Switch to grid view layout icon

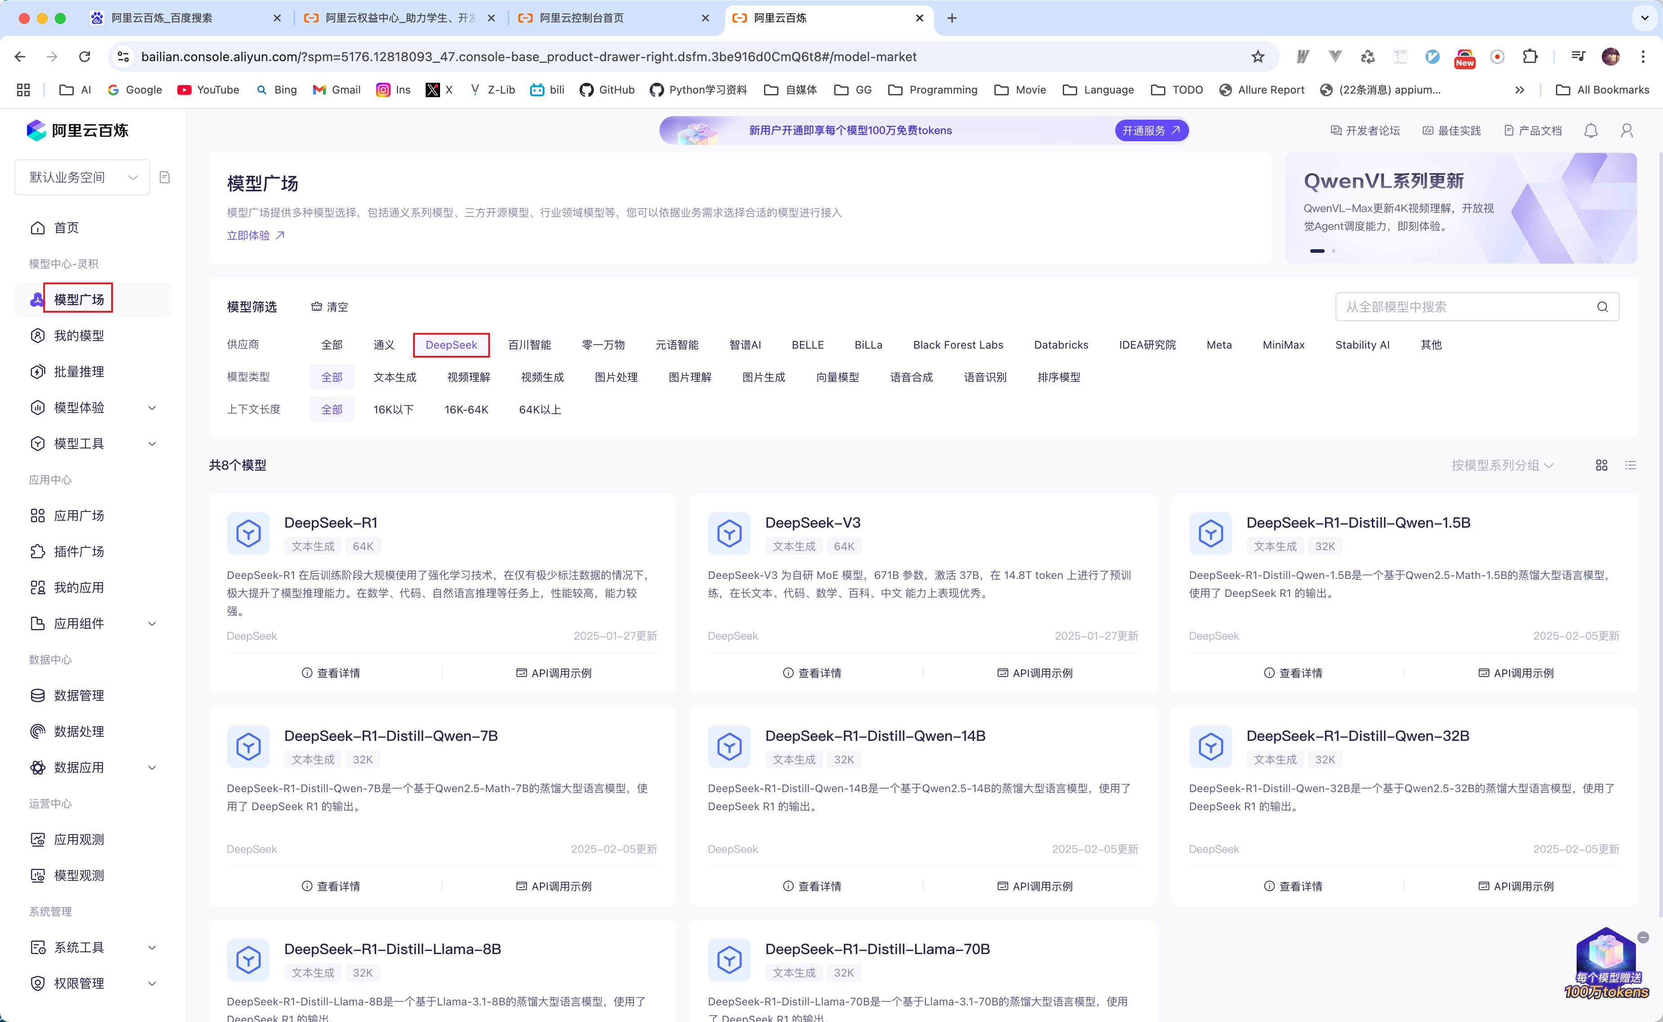[x=1601, y=465]
